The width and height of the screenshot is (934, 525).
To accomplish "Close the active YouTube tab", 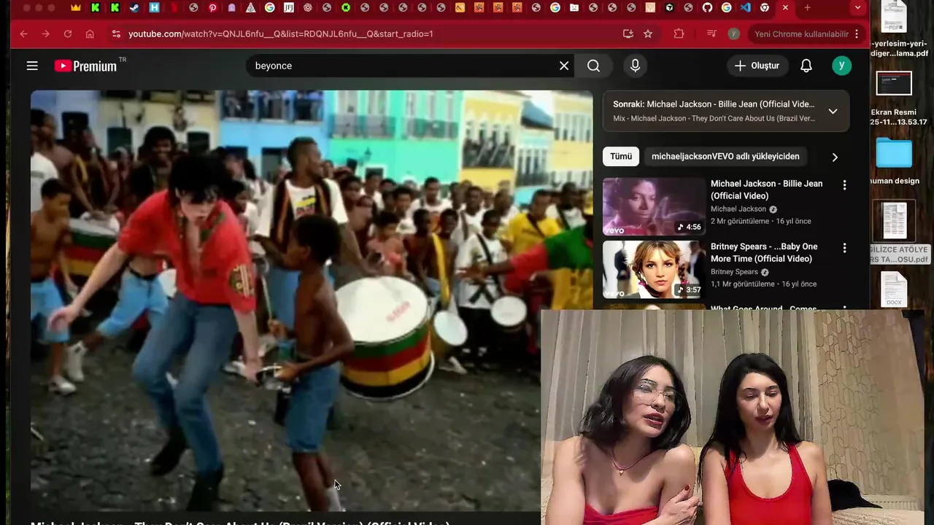I will click(x=785, y=8).
